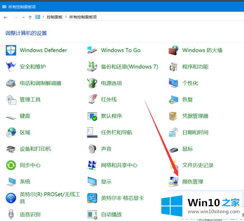
Task: Click the 恢复 recovery icon
Action: [x=173, y=100]
